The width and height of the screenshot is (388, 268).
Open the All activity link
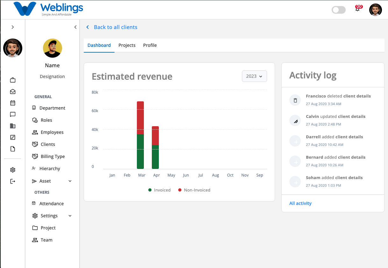(300, 203)
